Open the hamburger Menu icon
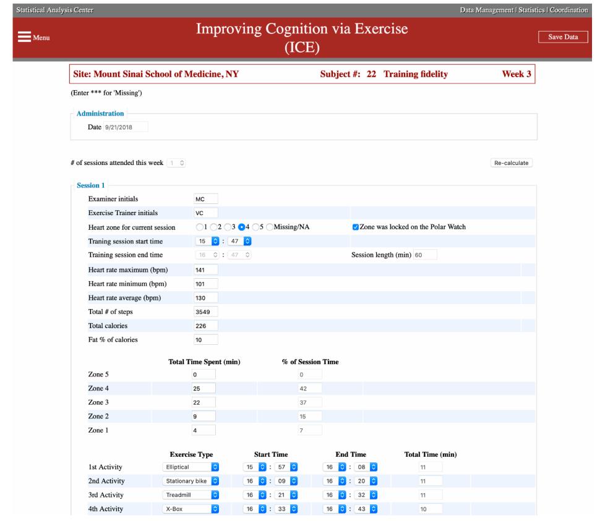This screenshot has width=605, height=521. (x=25, y=37)
